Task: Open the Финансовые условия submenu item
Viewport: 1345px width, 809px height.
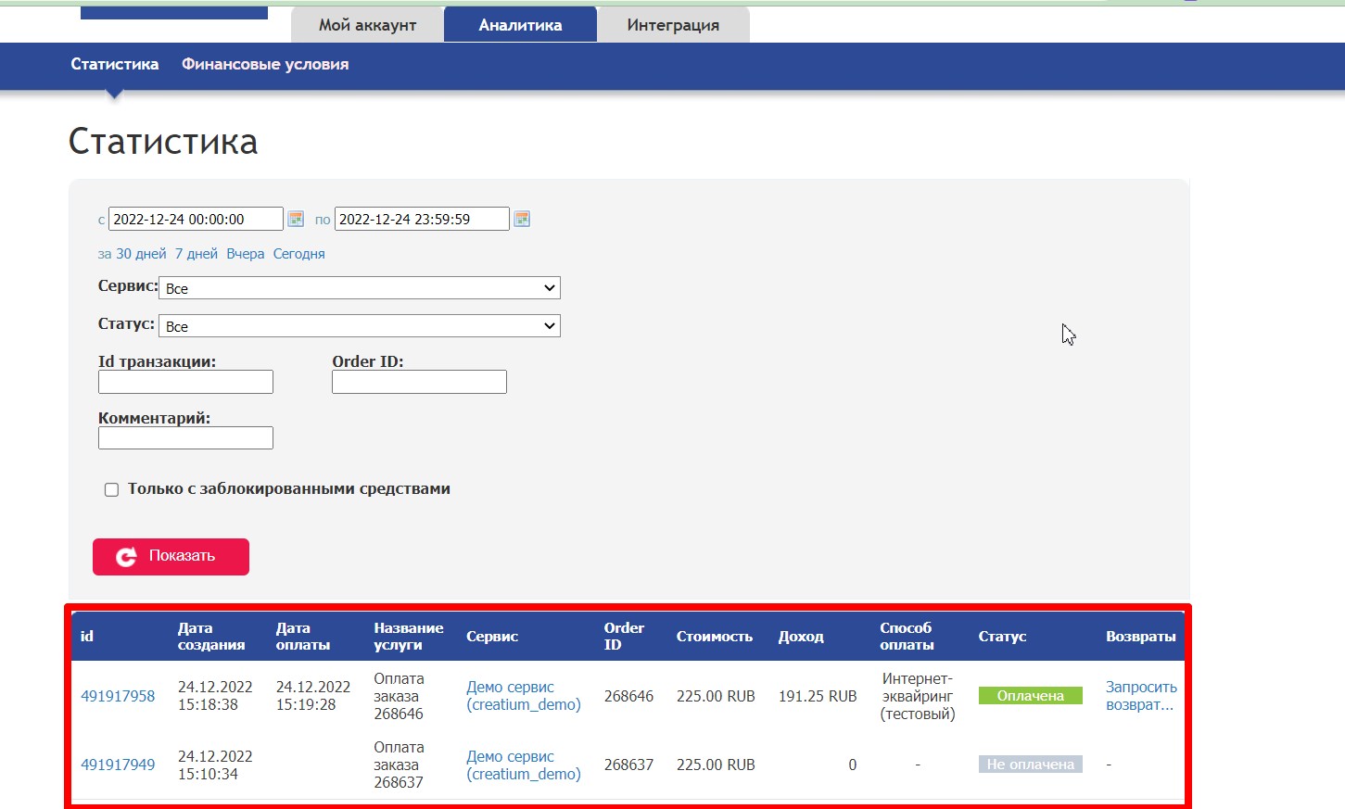Action: click(265, 64)
